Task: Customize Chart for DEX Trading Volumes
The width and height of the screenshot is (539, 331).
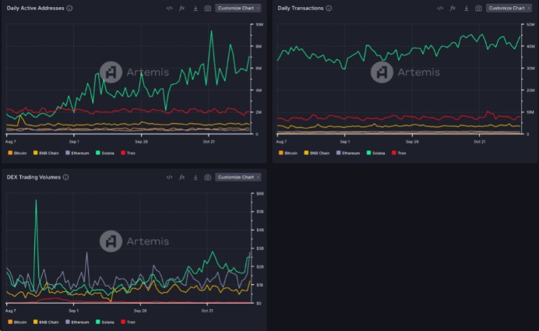Action: click(x=238, y=178)
